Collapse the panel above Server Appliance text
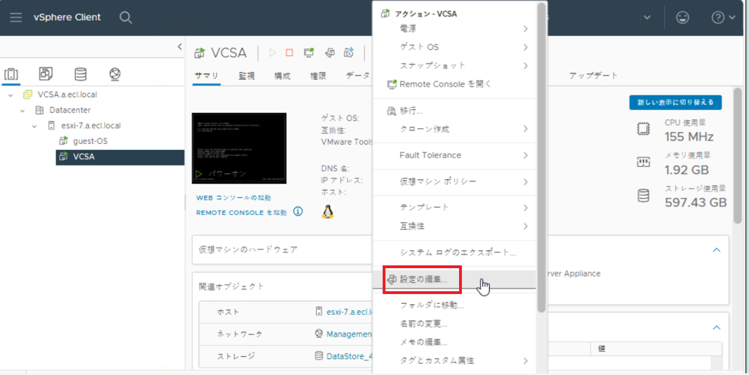Screen dimensions: 749x375 pos(716,250)
